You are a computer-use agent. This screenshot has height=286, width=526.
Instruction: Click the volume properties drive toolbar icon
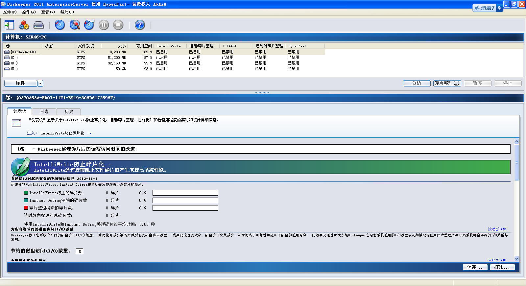tap(38, 25)
